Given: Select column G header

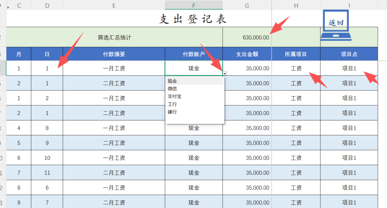Looking at the screenshot, I should [247, 5].
